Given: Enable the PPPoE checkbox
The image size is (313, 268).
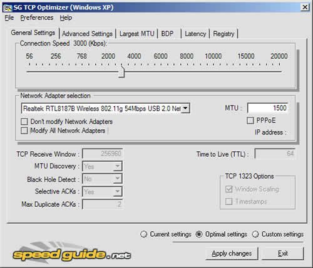Looking at the screenshot, I should 250,121.
